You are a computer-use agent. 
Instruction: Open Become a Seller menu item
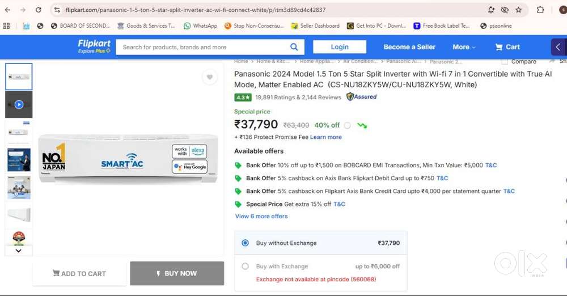[409, 47]
